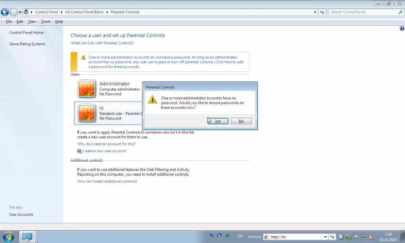The height and width of the screenshot is (243, 405).
Task: Open Why do I need an account for this
Action: tap(106, 144)
